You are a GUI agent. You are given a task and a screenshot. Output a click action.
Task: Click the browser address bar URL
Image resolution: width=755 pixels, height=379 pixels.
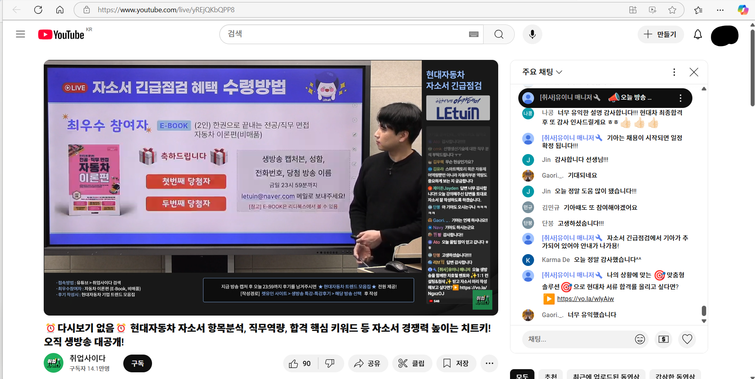pos(166,10)
